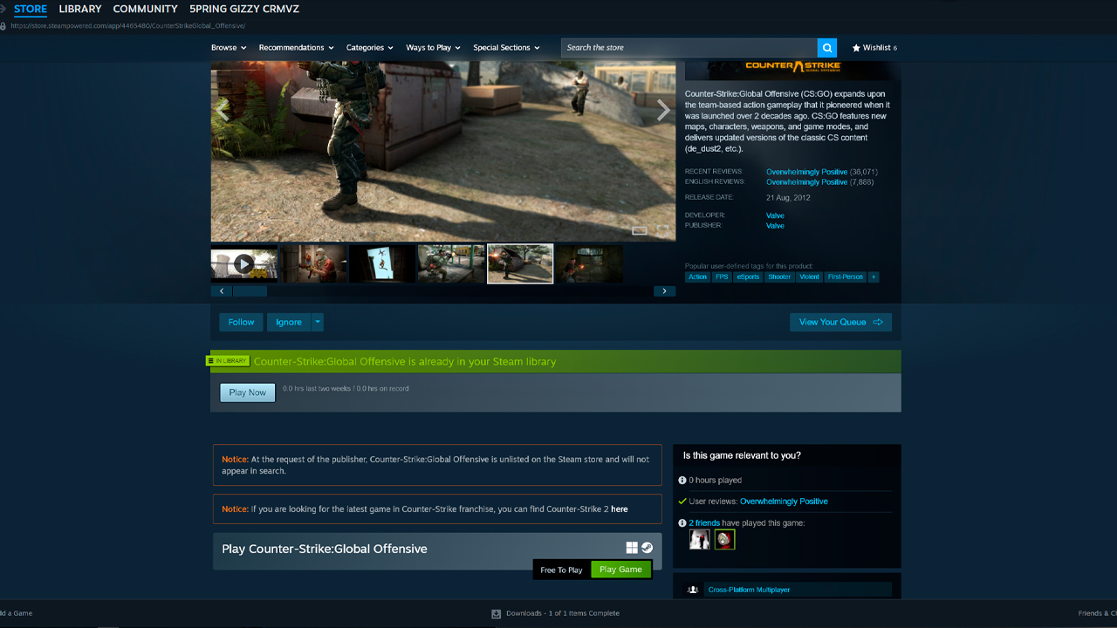
Task: Open the COMMUNITY menu
Action: click(x=145, y=9)
